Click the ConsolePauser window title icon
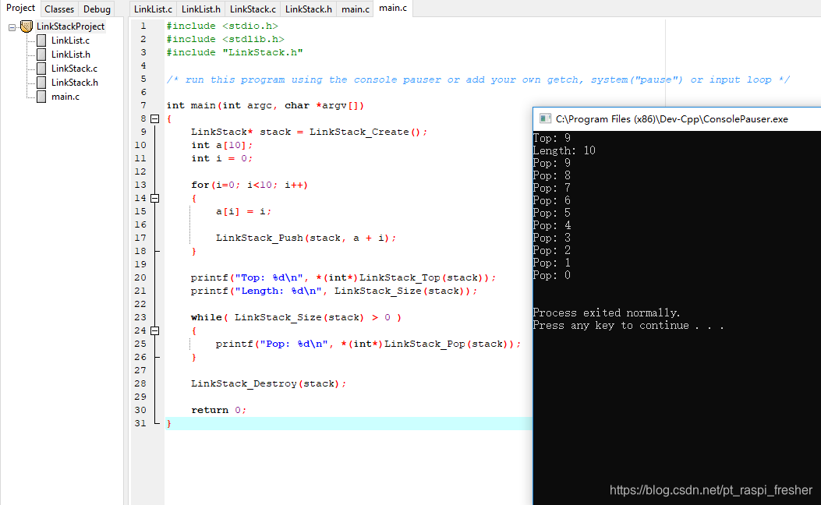 (545, 118)
